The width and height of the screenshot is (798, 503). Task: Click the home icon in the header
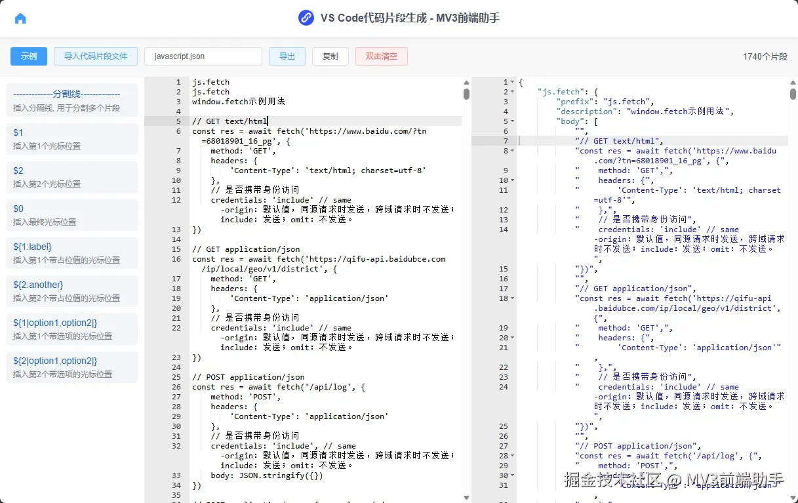[x=20, y=18]
